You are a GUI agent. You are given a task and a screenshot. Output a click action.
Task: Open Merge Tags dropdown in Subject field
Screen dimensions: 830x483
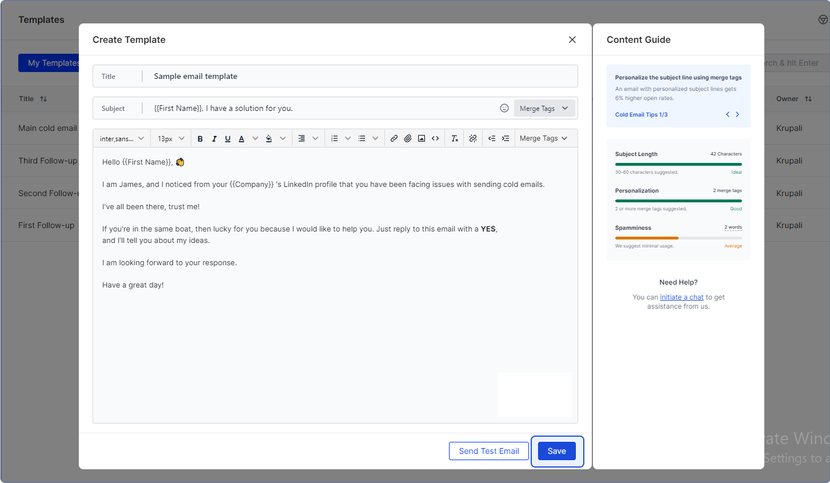point(544,108)
